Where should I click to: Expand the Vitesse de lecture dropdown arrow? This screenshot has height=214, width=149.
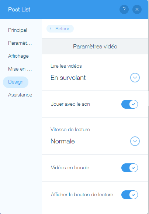(x=135, y=141)
